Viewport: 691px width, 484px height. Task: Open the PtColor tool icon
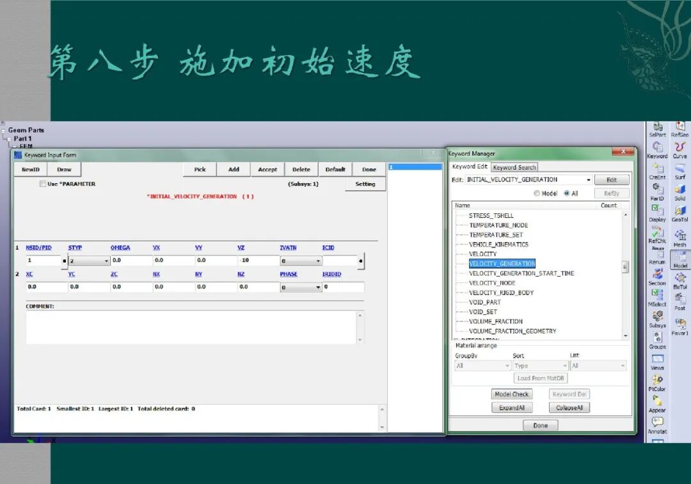click(658, 383)
